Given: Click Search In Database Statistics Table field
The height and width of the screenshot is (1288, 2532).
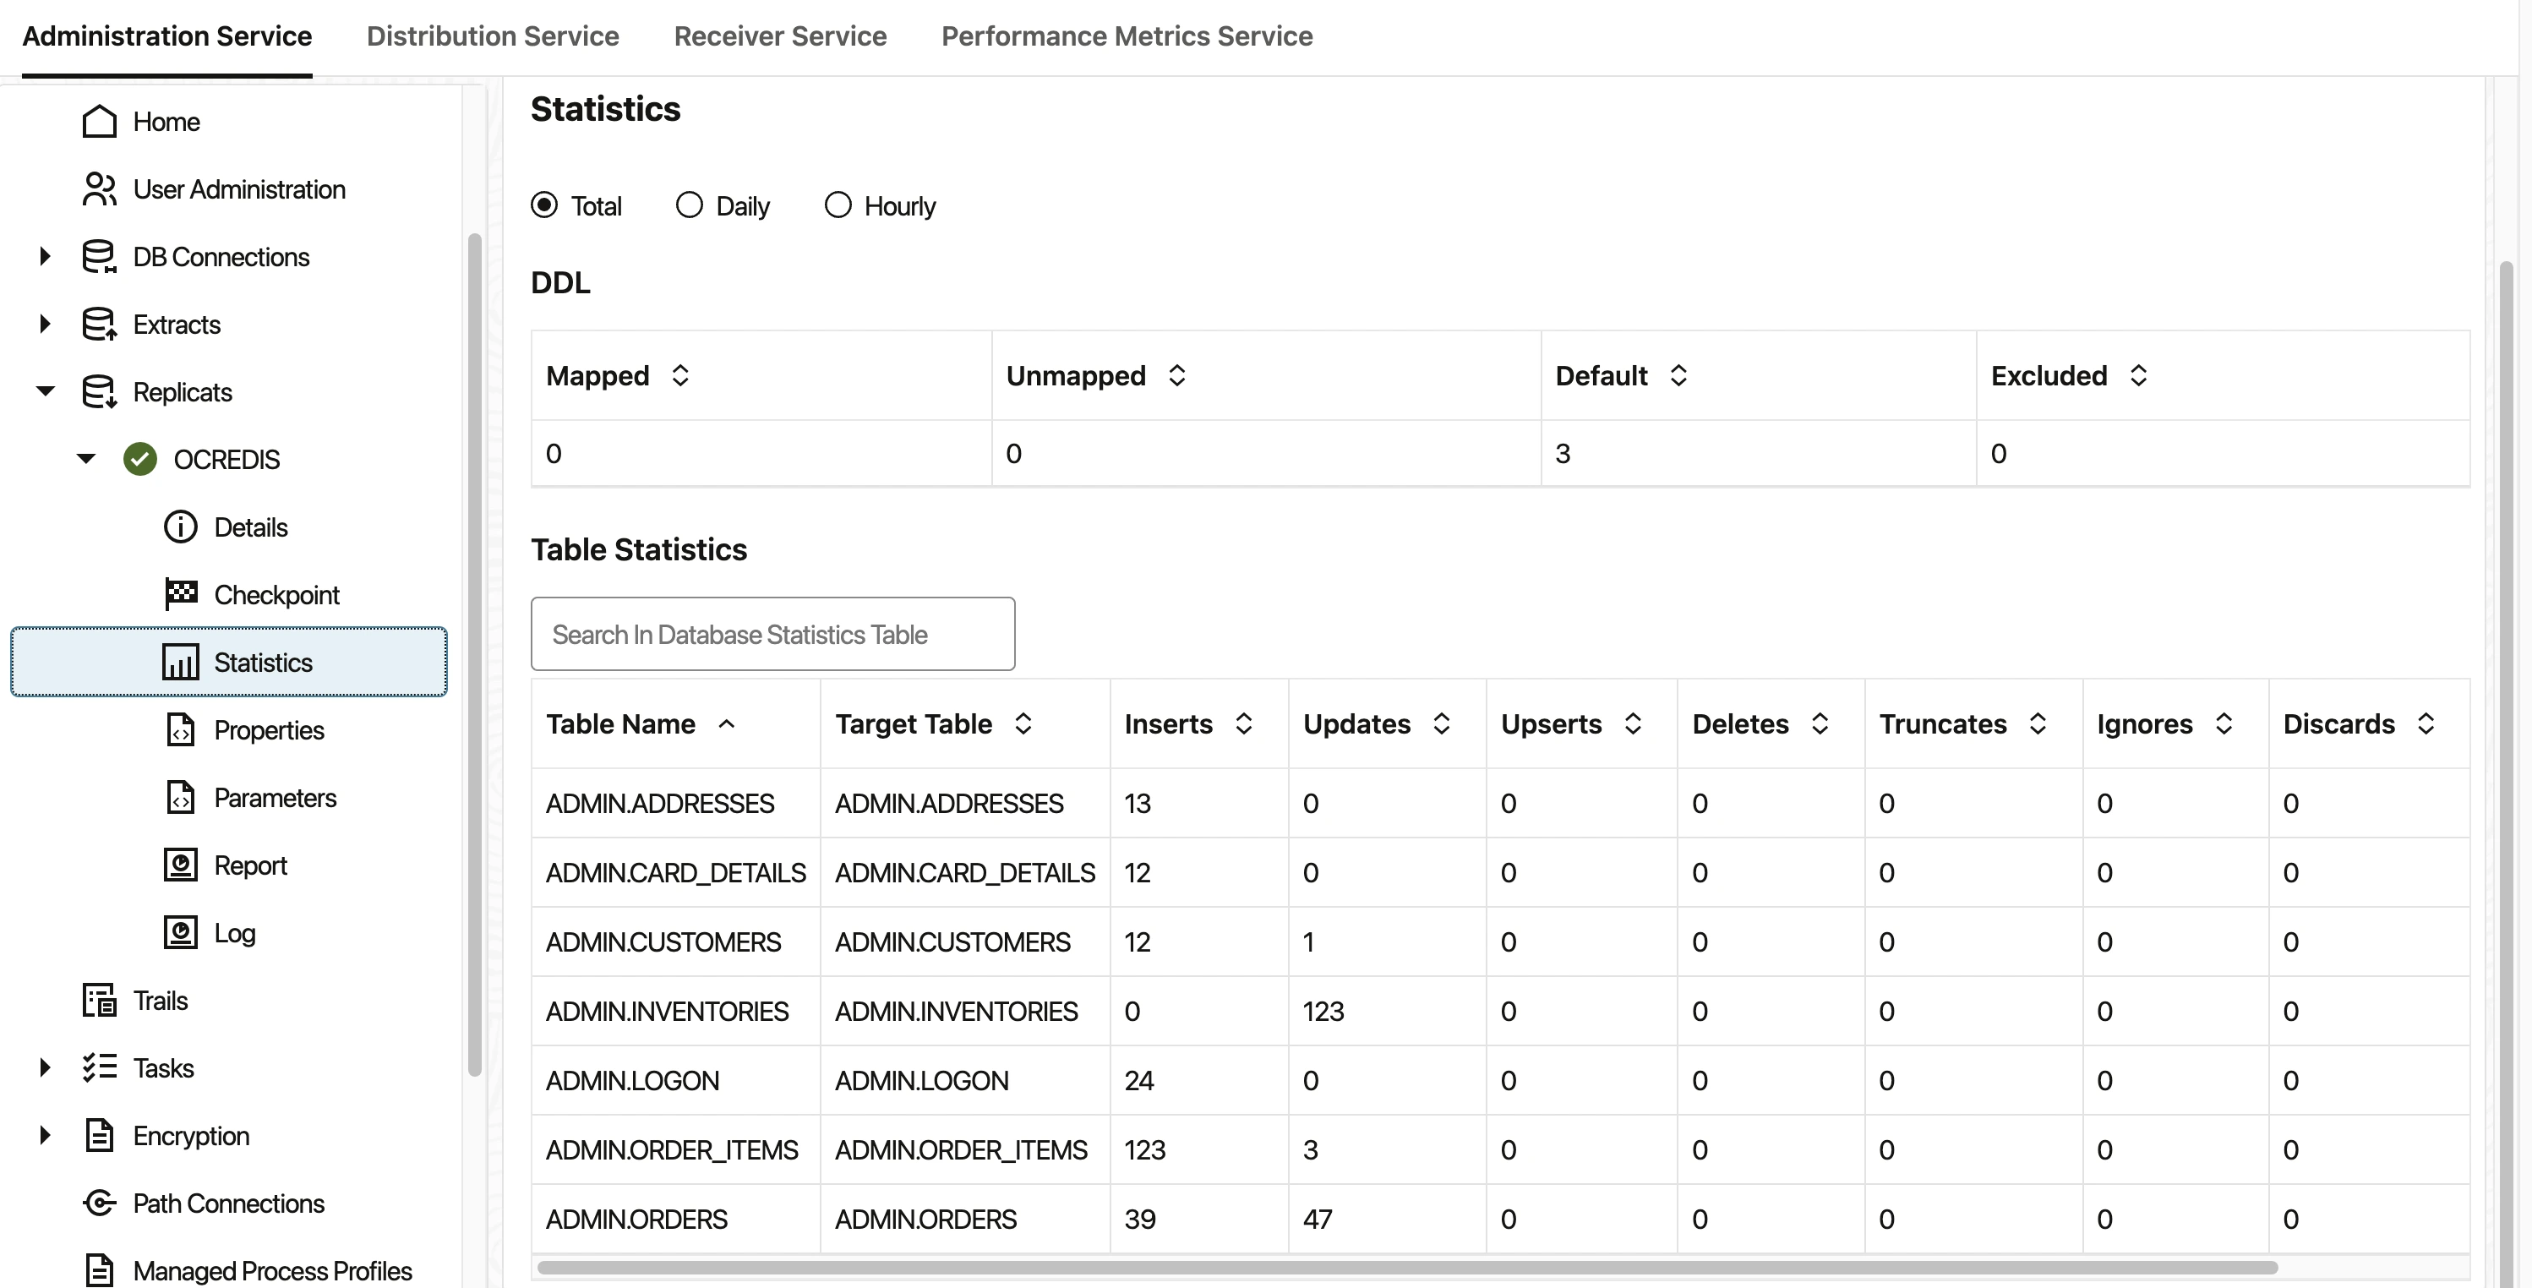Looking at the screenshot, I should tap(772, 636).
